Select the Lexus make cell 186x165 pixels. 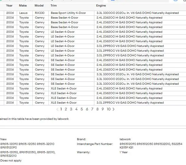point(25,13)
